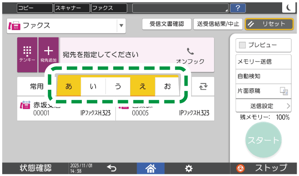Tap the fax icon beside ファクス title
Viewport: 299px width, 176px height.
click(x=14, y=26)
